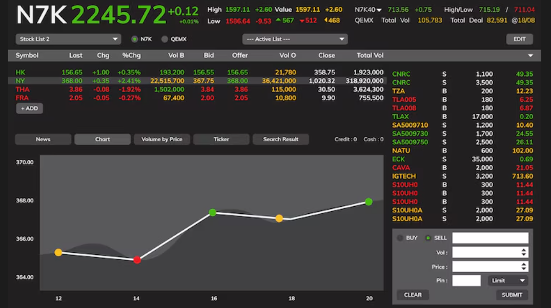This screenshot has width=551, height=308.
Task: Adjust the Price stepper arrows
Action: pos(524,267)
